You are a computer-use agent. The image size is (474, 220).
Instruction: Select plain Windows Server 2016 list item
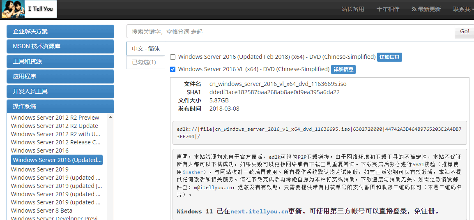tap(39, 151)
